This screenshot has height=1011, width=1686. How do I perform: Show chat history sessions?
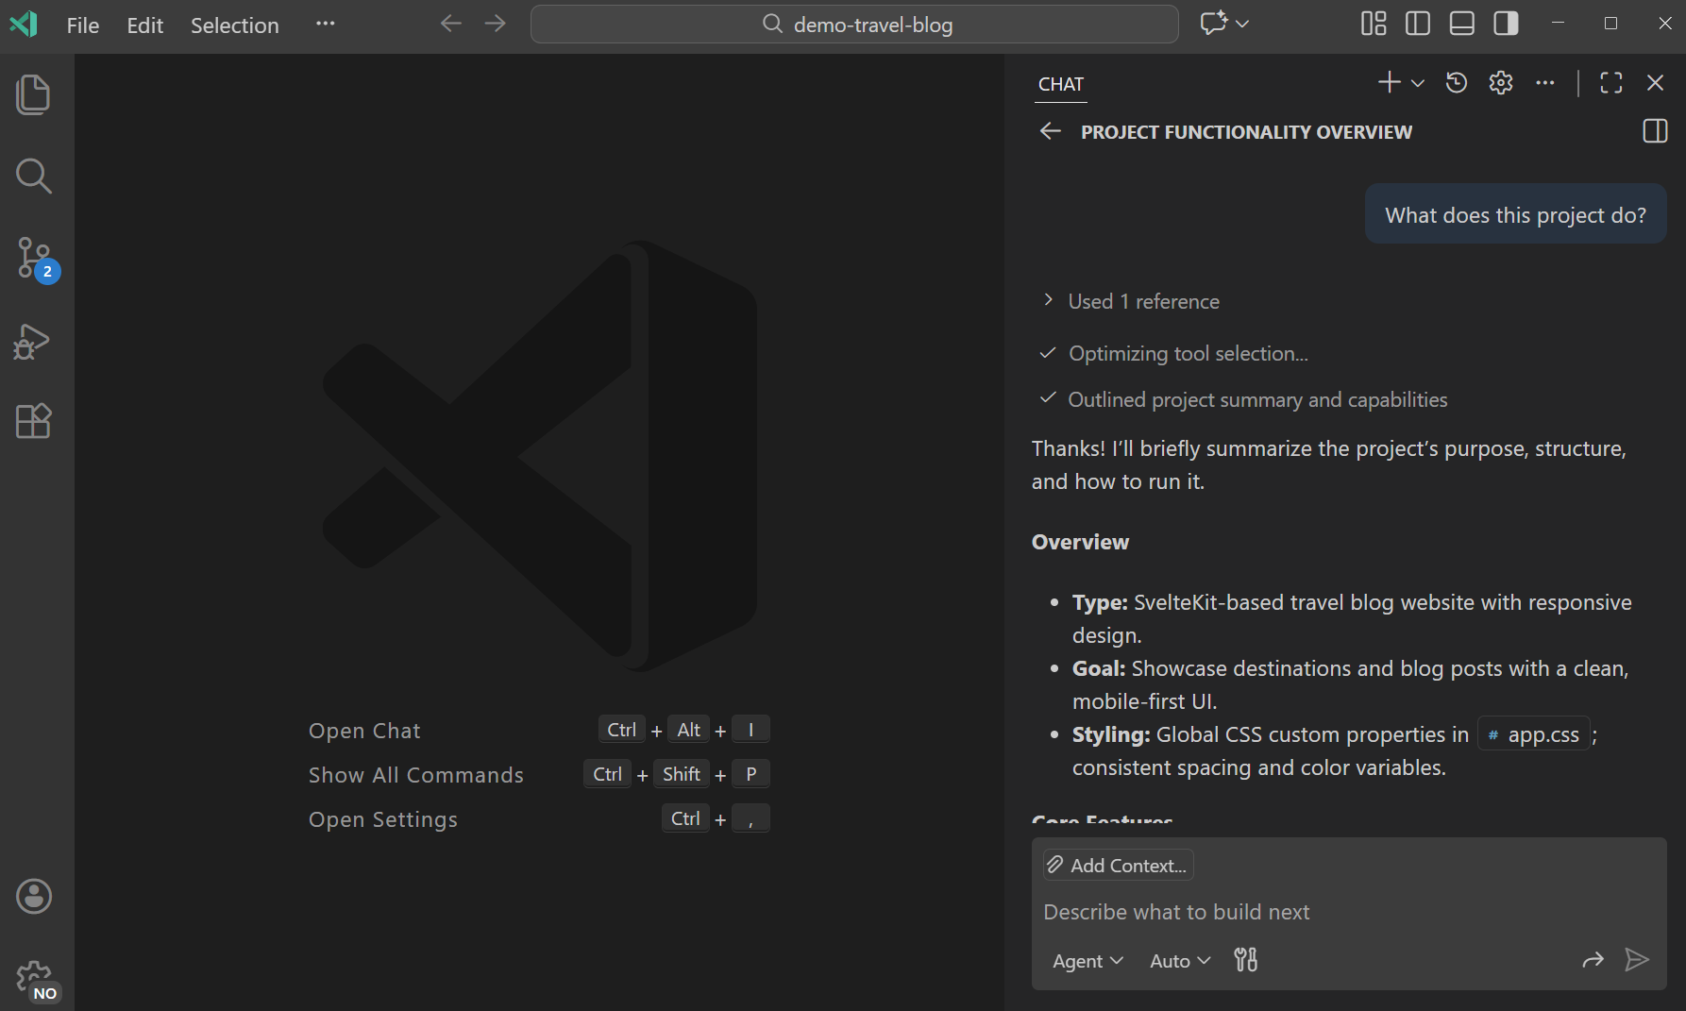point(1457,83)
